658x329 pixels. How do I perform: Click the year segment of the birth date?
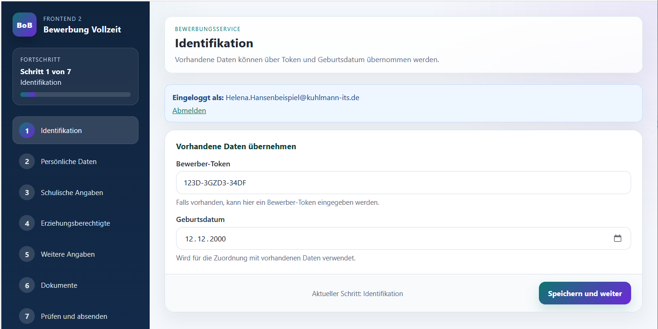(219, 238)
